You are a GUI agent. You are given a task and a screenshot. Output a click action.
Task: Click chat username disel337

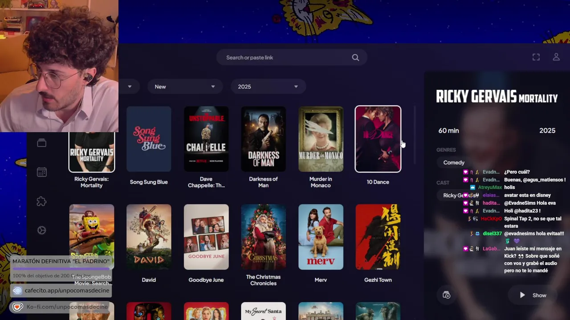[x=492, y=233]
